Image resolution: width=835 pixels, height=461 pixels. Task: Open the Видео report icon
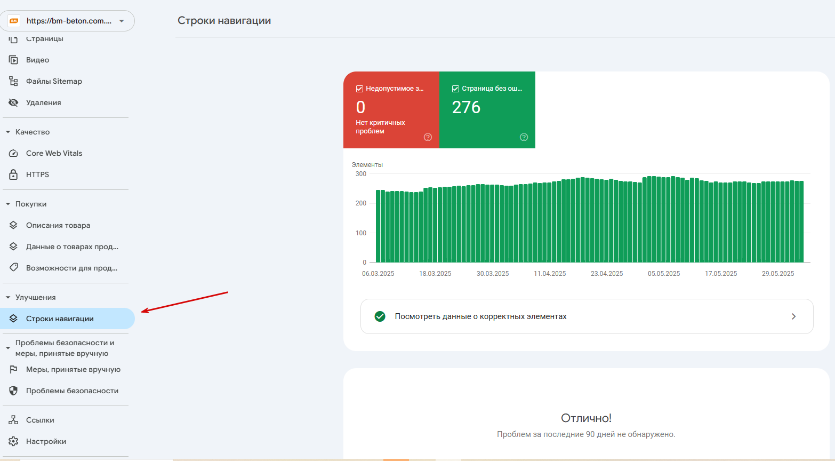[14, 60]
